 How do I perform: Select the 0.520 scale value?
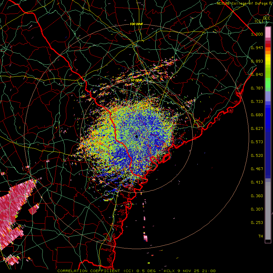(257, 156)
